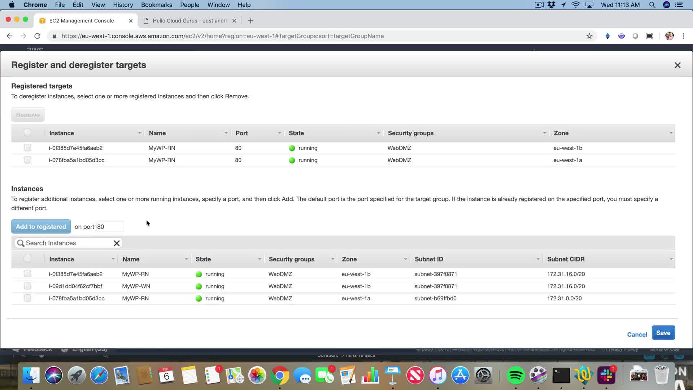
Task: Click the port number input field
Action: coord(110,227)
